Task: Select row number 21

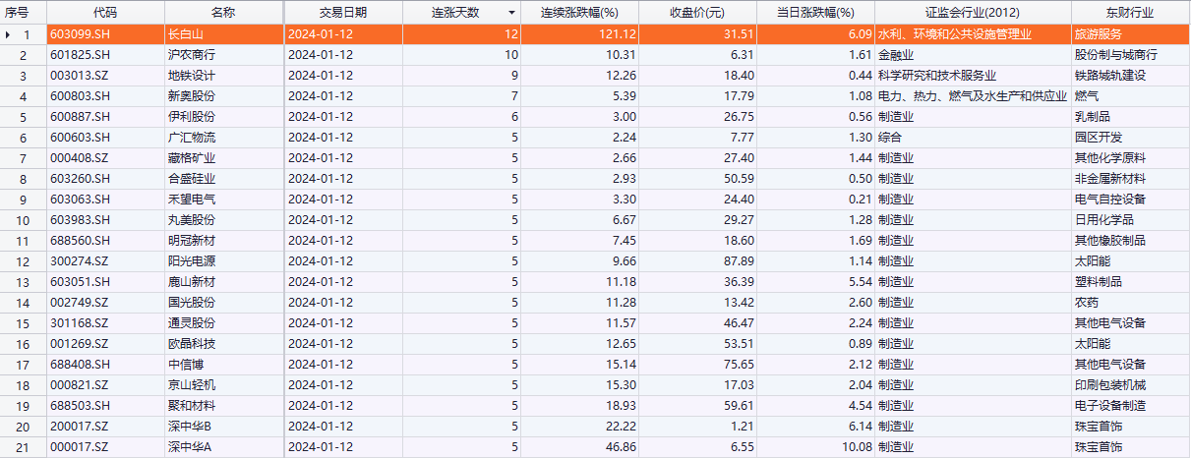Action: (27, 447)
